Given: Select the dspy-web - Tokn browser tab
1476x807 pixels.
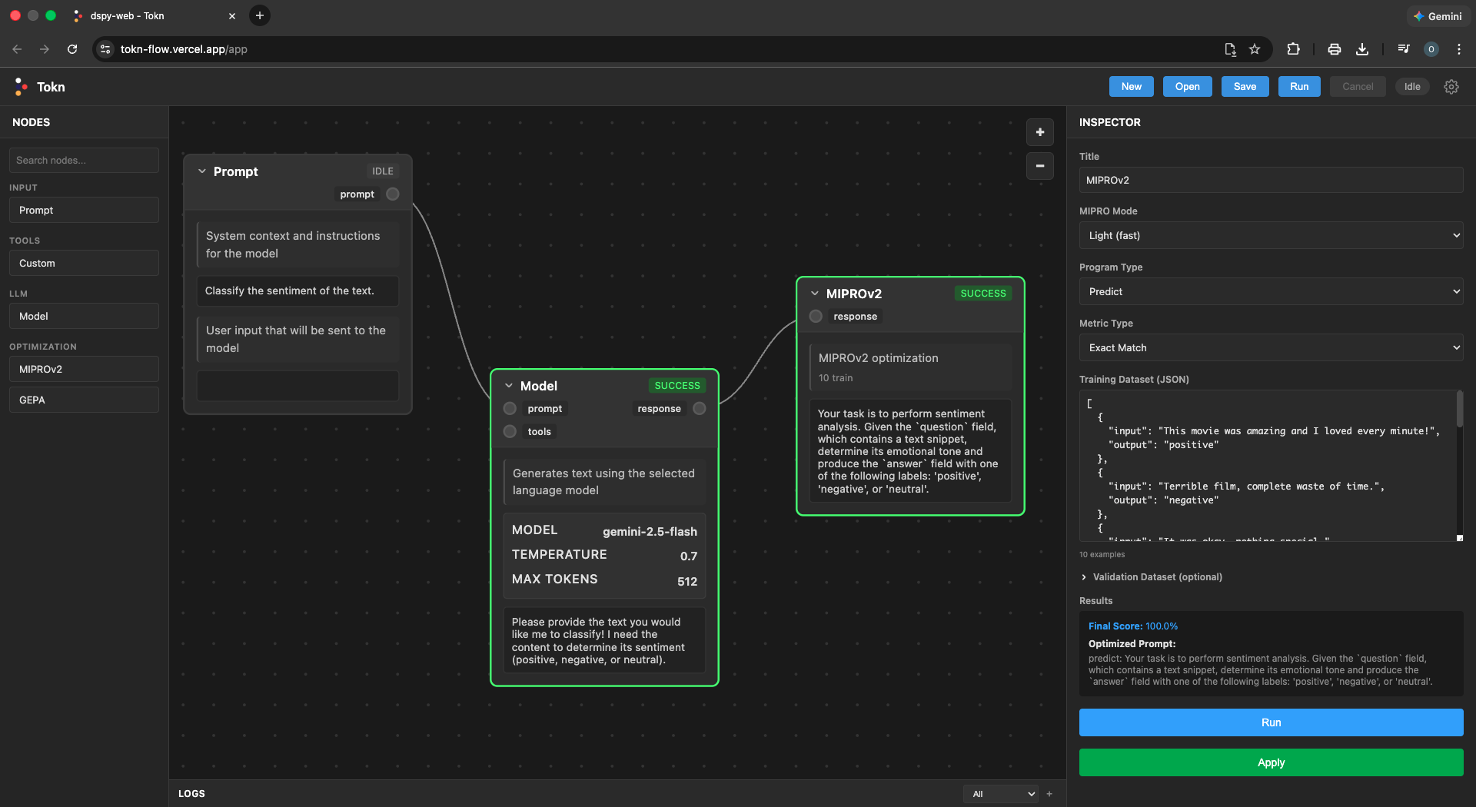Looking at the screenshot, I should point(151,15).
